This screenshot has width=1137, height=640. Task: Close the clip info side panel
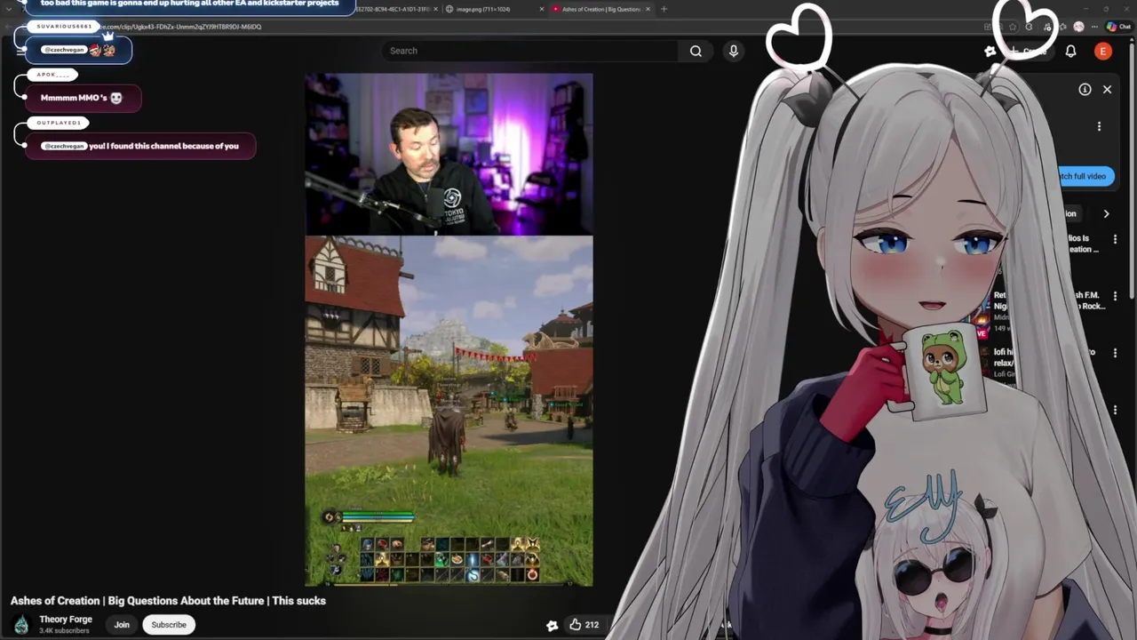(x=1107, y=89)
